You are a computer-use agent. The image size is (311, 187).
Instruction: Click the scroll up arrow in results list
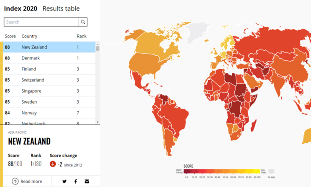tap(98, 44)
